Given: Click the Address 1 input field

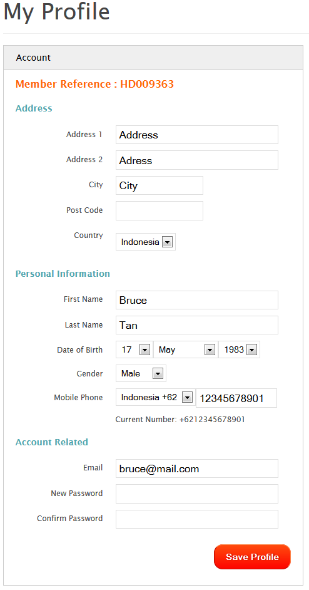Looking at the screenshot, I should point(197,135).
